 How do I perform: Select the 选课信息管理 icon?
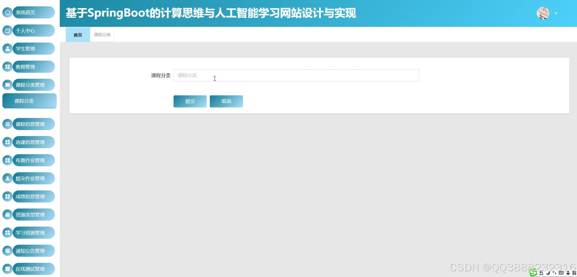pos(8,142)
